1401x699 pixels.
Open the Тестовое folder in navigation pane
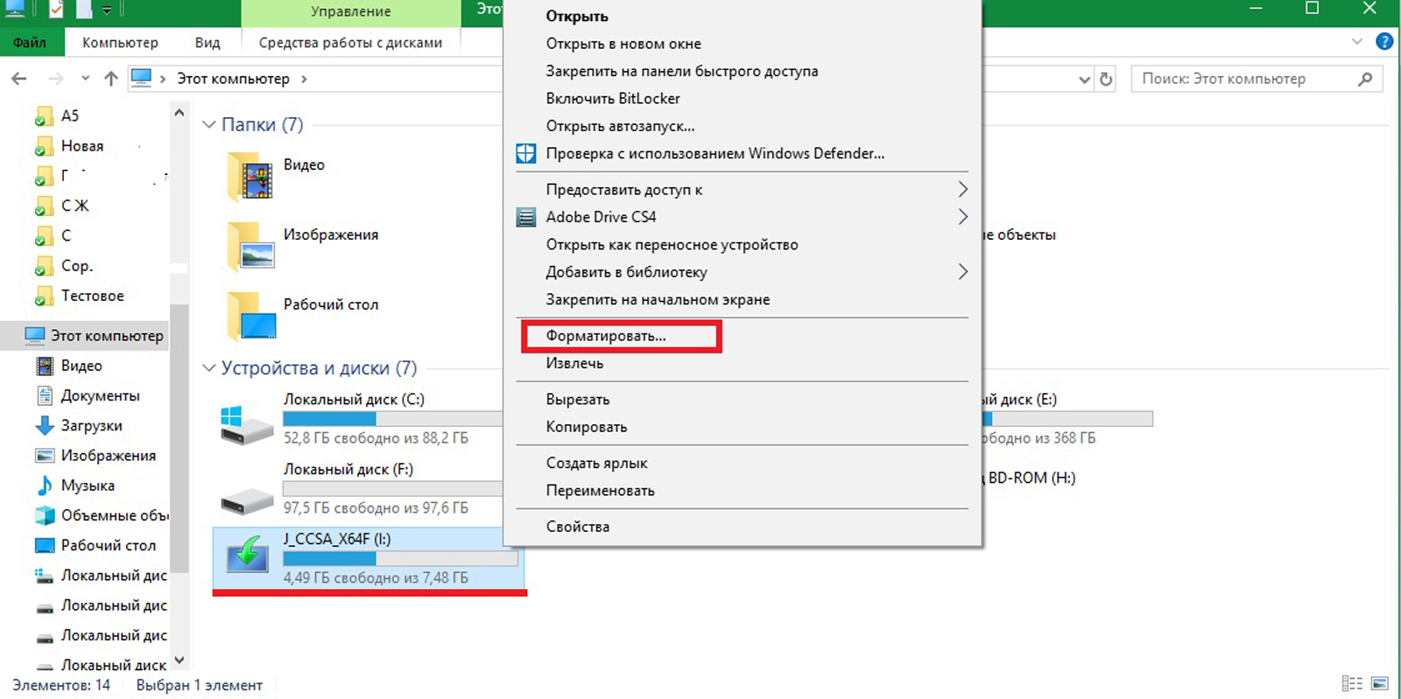coord(92,296)
